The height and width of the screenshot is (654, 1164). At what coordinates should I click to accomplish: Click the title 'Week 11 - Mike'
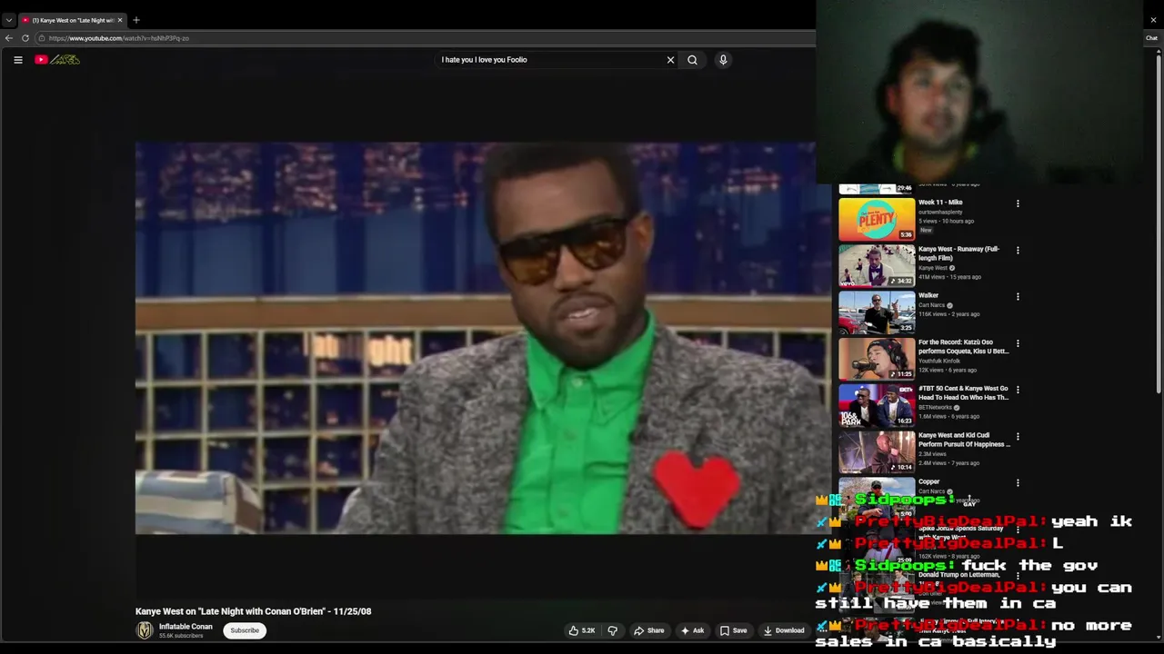(x=940, y=203)
